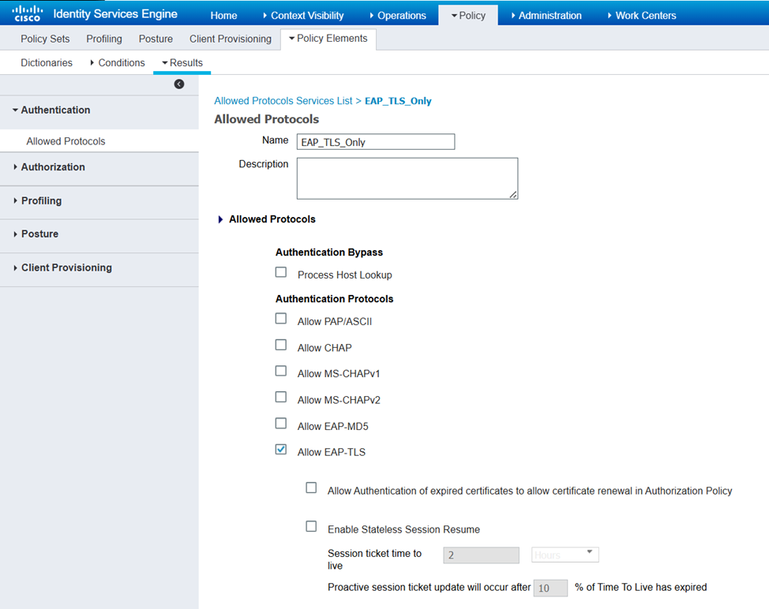The width and height of the screenshot is (769, 609).
Task: Expand the Posture sidebar group
Action: (x=15, y=234)
